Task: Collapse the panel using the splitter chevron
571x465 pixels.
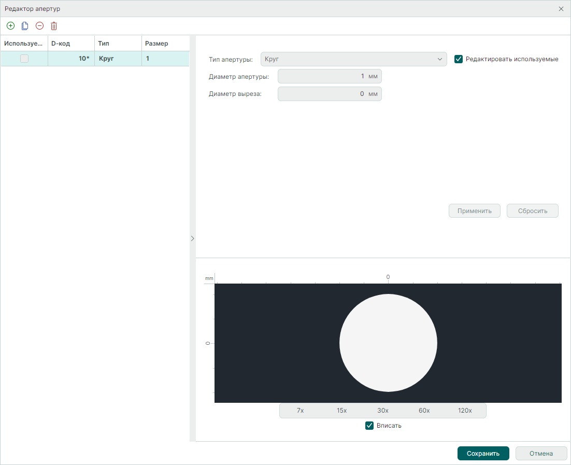Action: coord(192,238)
